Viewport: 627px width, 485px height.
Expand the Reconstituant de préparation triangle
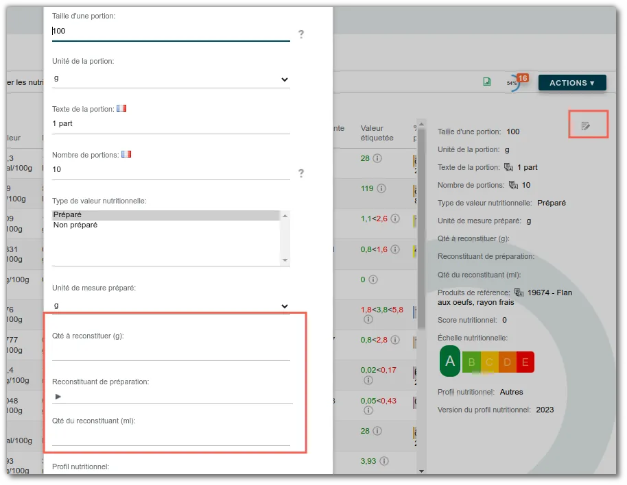(58, 397)
